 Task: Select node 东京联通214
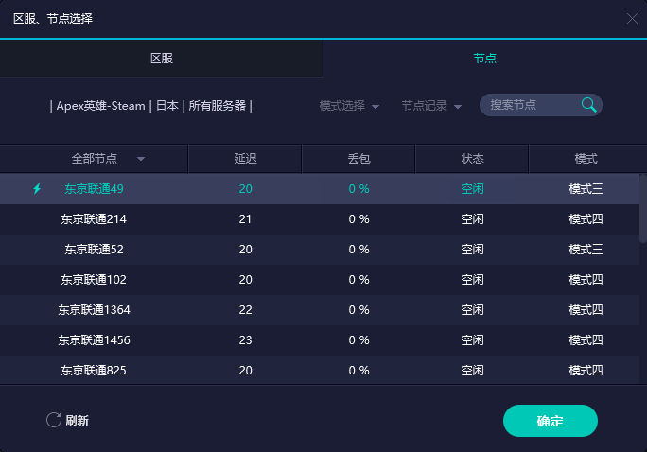pos(320,219)
